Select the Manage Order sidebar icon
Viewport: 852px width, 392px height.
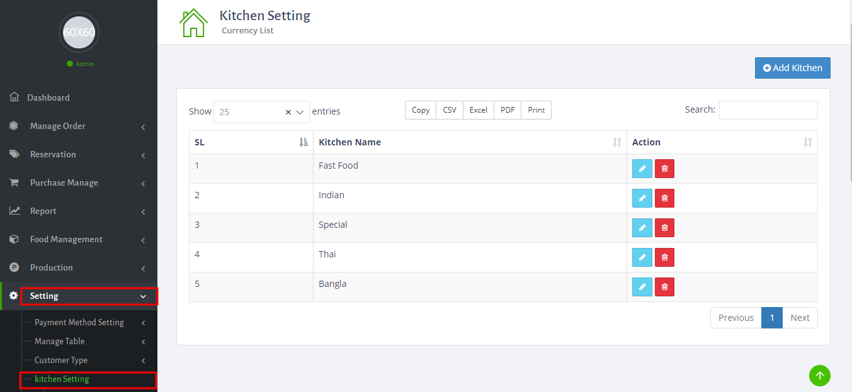coord(14,125)
